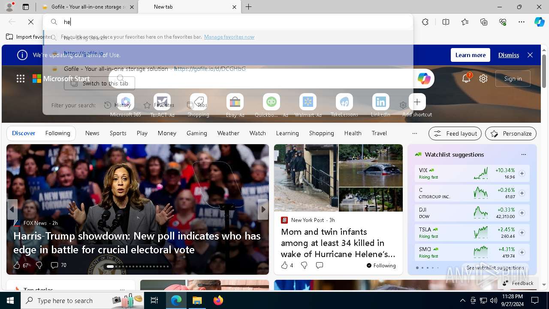Image resolution: width=549 pixels, height=309 pixels.
Task: Click the Sign in button
Action: (x=513, y=79)
